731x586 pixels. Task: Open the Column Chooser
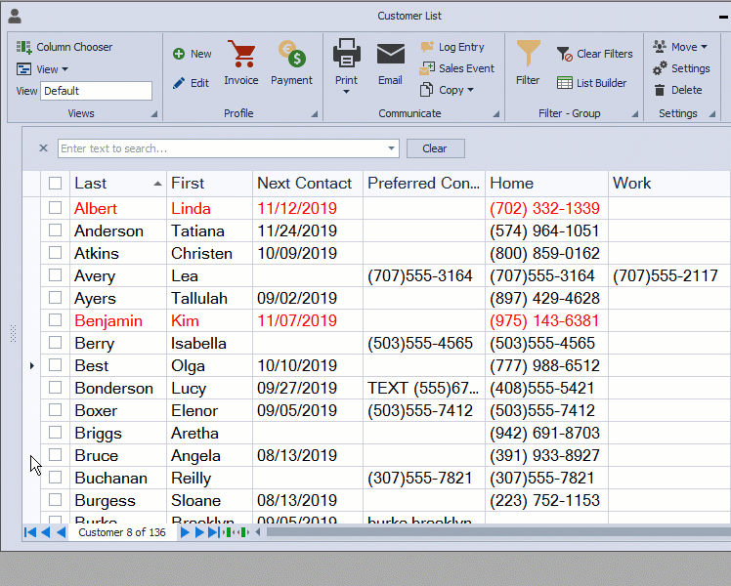(64, 47)
